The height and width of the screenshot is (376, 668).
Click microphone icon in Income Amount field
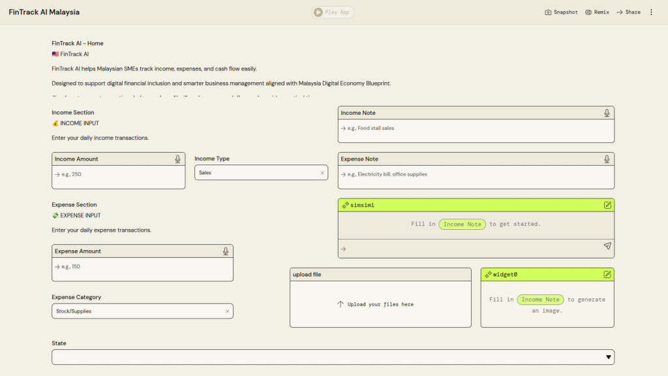[x=177, y=159]
